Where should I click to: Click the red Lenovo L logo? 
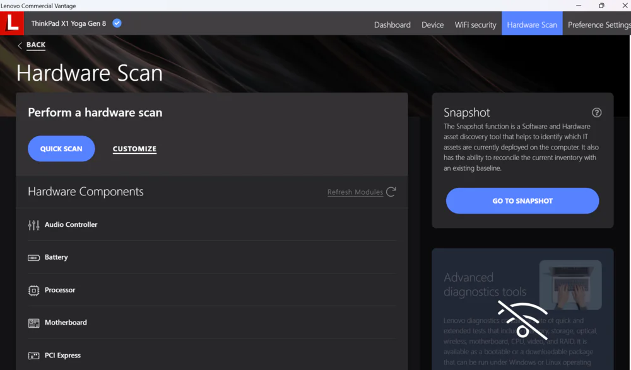11,23
